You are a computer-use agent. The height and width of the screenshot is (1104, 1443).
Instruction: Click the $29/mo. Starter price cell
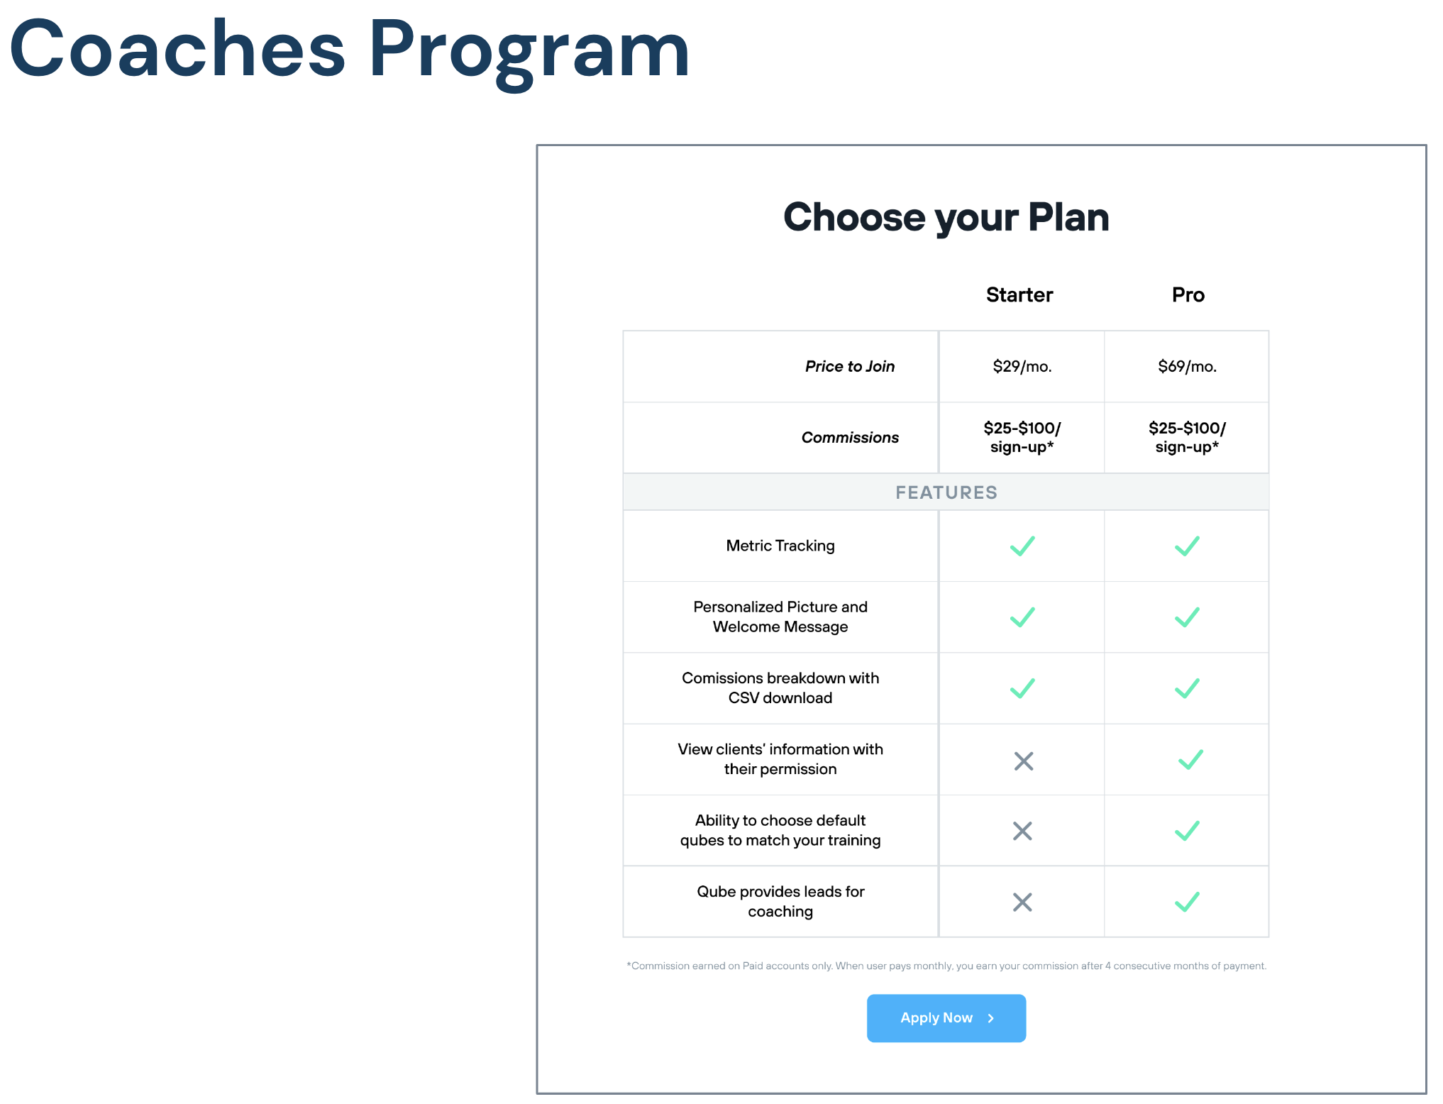point(1022,366)
